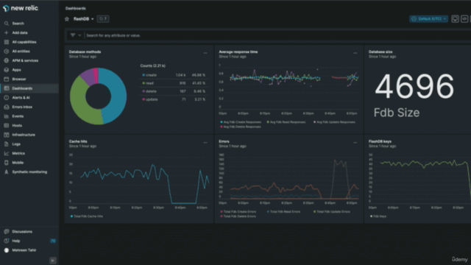Collapse the sidebar with arrow button
The height and width of the screenshot is (265, 471).
click(52, 261)
